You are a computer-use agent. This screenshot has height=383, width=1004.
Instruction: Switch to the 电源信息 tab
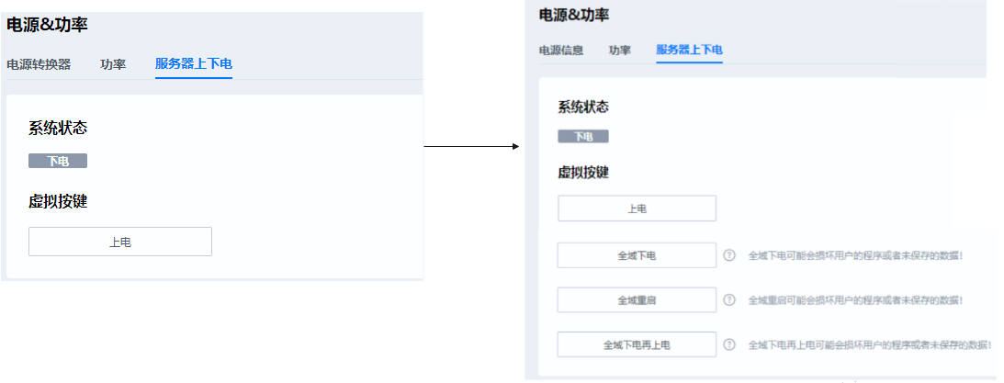click(560, 51)
